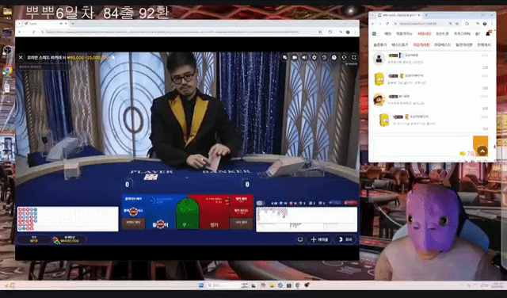Click the Chrome icon on the desktop
The width and height of the screenshot is (507, 298).
tap(7, 71)
